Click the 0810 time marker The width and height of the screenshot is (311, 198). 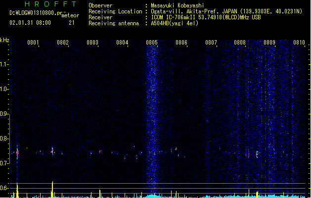click(x=299, y=43)
